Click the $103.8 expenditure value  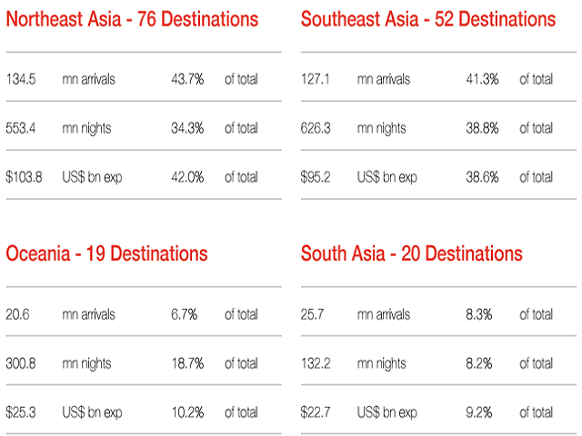point(24,177)
